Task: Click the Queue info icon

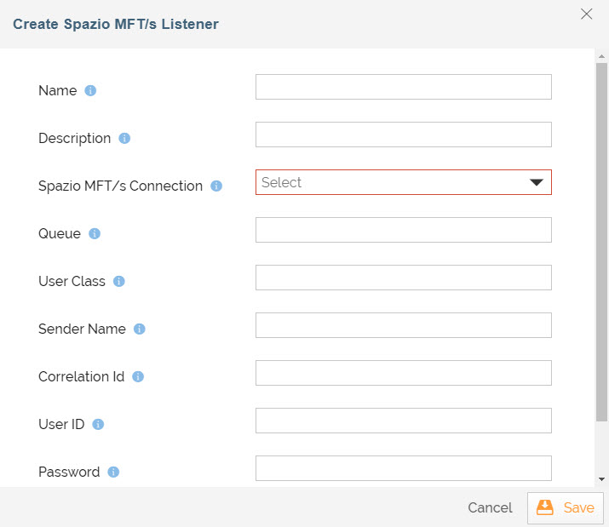Action: coord(95,233)
